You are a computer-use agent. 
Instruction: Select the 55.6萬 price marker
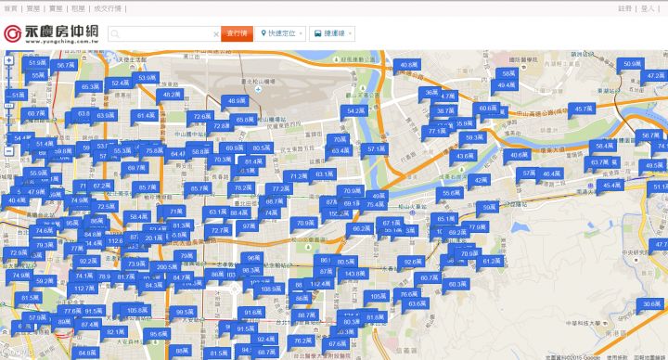[450, 193]
